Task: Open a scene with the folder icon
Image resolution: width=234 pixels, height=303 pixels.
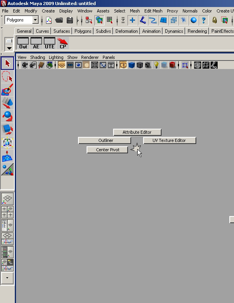Action: (x=59, y=20)
